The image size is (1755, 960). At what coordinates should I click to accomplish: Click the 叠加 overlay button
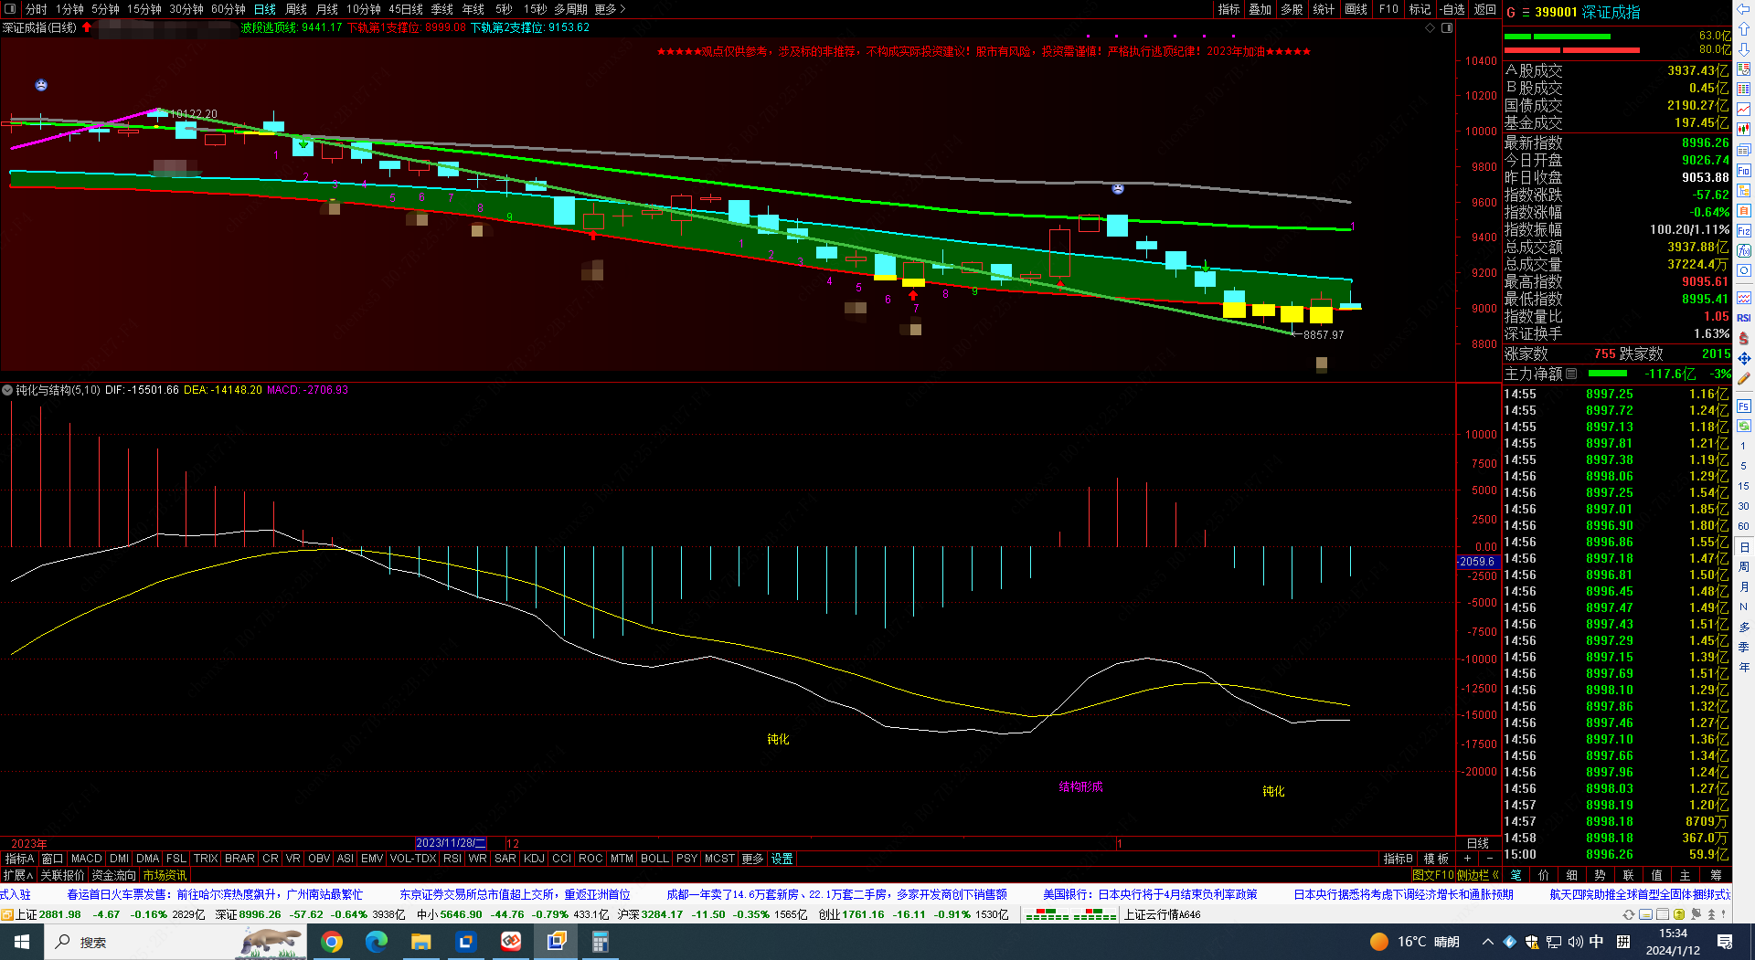point(1260,9)
